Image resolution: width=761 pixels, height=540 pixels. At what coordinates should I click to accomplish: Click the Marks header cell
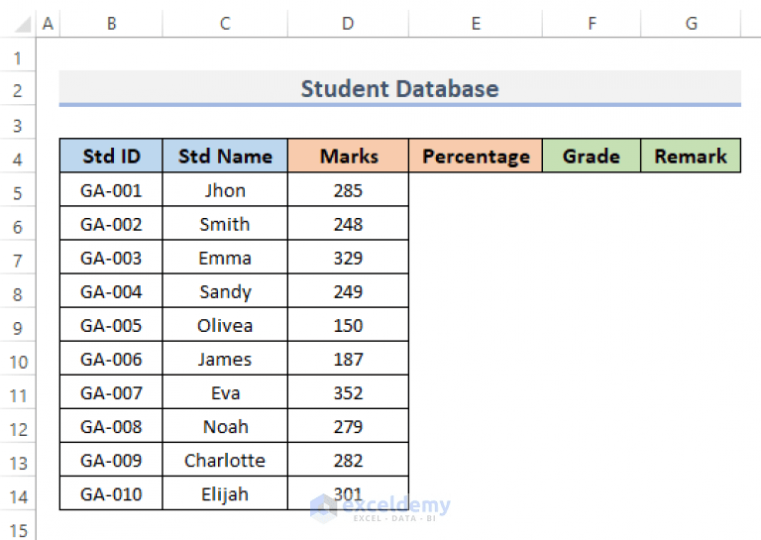click(x=348, y=156)
